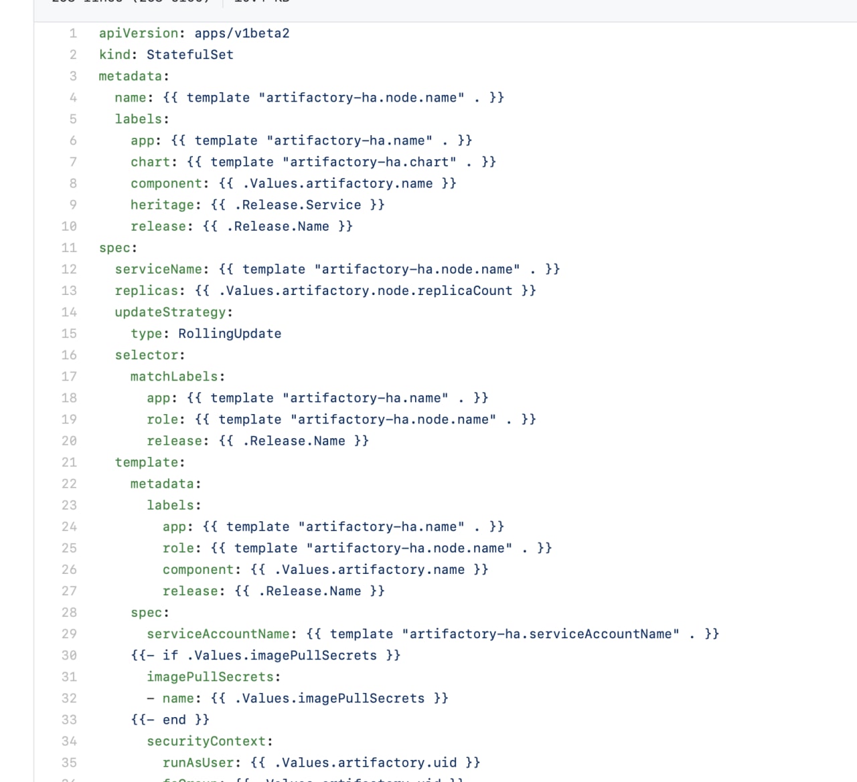Click the 'release:' code on line 20
This screenshot has width=857, height=782.
point(258,441)
